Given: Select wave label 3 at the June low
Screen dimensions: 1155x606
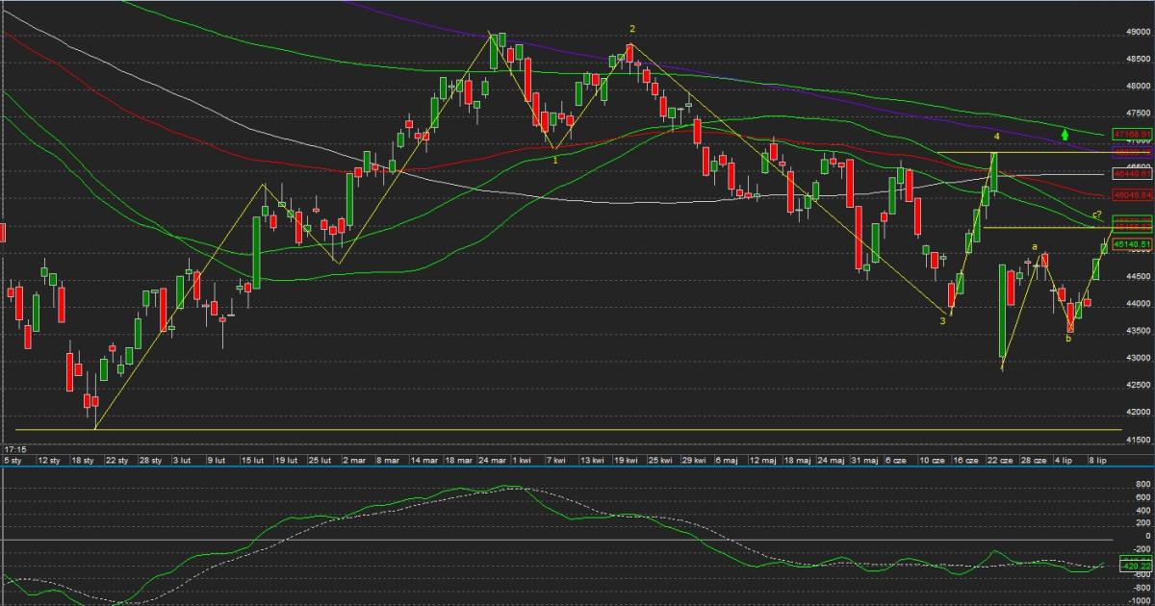Looking at the screenshot, I should click(x=943, y=321).
